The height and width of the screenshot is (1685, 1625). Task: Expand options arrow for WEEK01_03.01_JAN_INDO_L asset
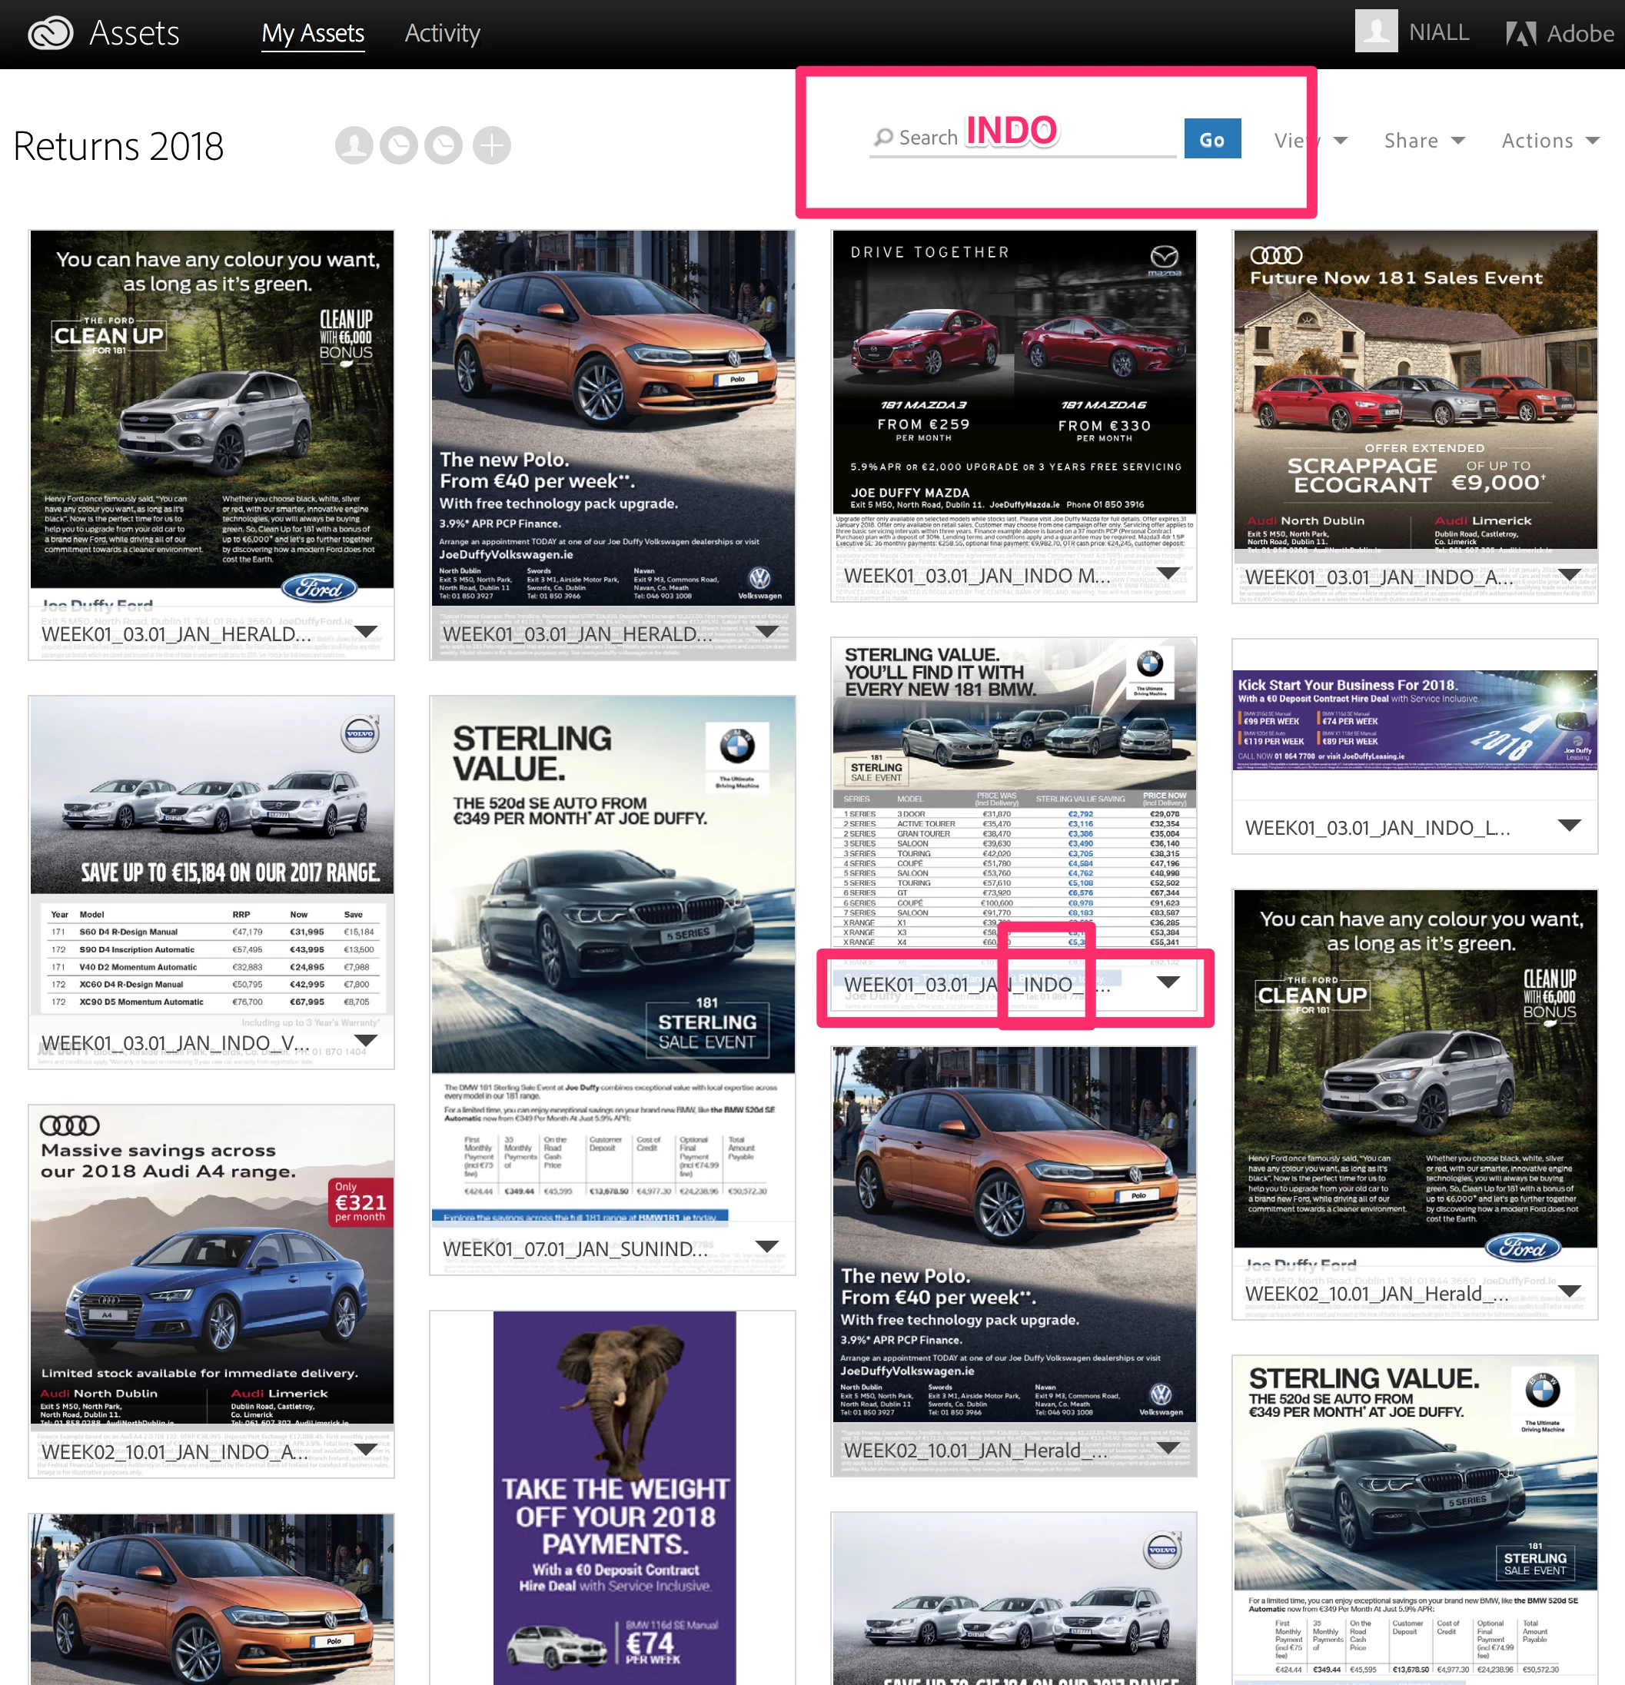click(x=1569, y=826)
